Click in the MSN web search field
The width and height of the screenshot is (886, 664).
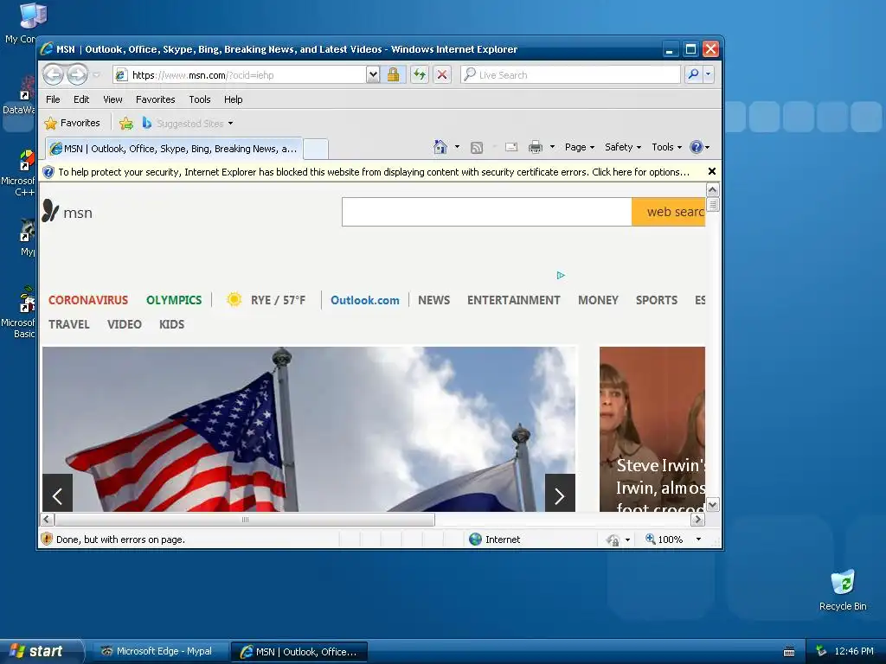click(x=486, y=212)
